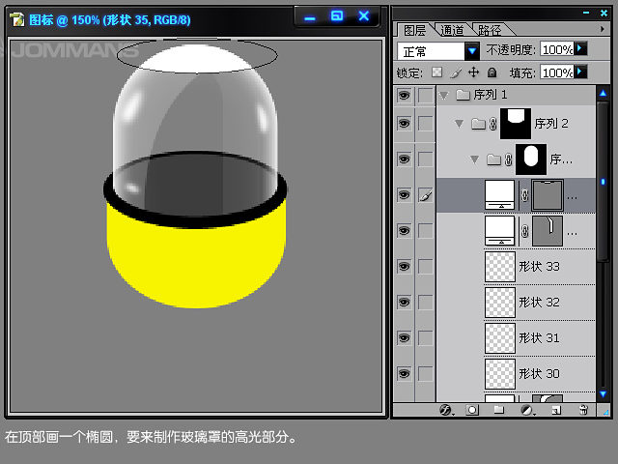The height and width of the screenshot is (464, 618).
Task: Add layer mask icon
Action: pyautogui.click(x=472, y=410)
